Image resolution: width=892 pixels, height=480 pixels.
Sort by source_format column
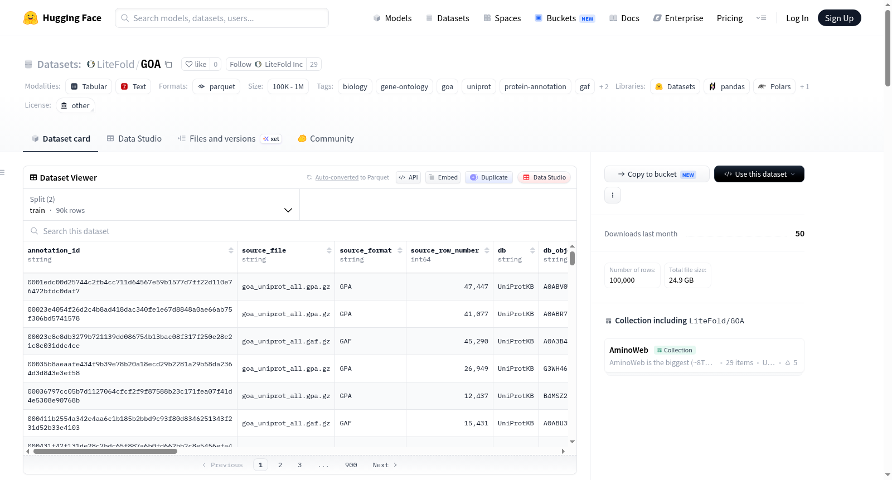click(400, 251)
